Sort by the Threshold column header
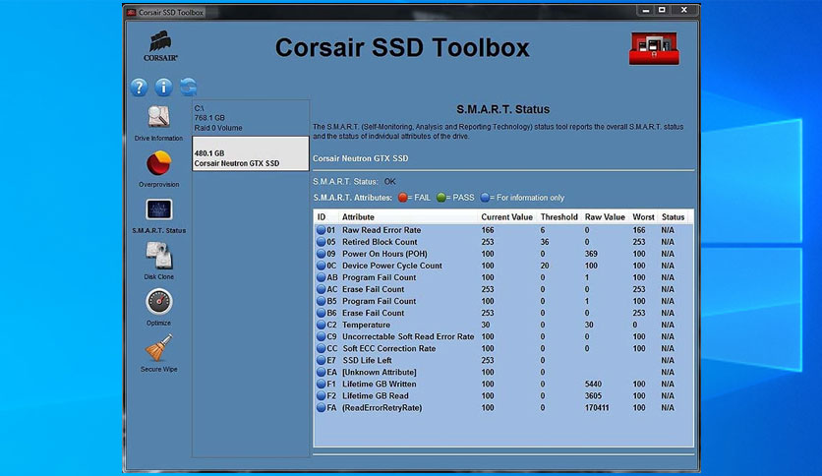Image resolution: width=822 pixels, height=476 pixels. point(559,217)
